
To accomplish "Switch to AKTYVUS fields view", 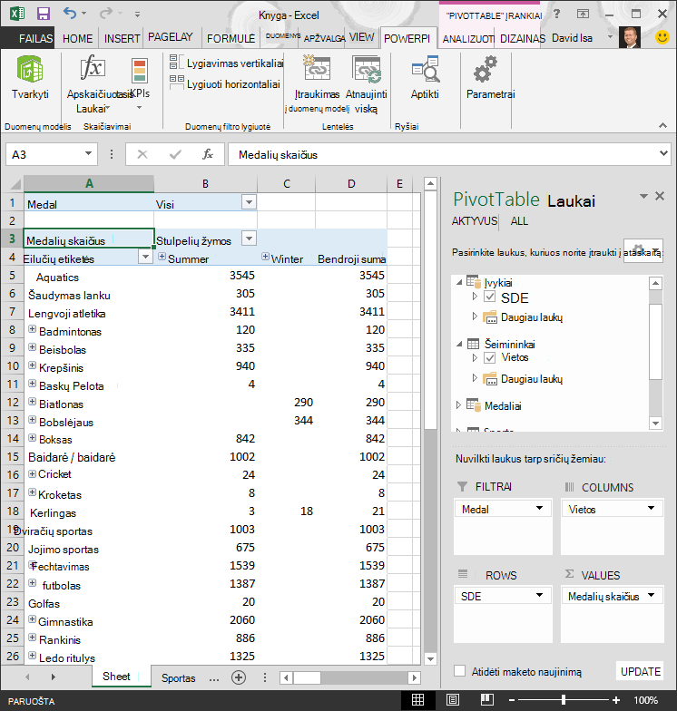I will point(474,221).
